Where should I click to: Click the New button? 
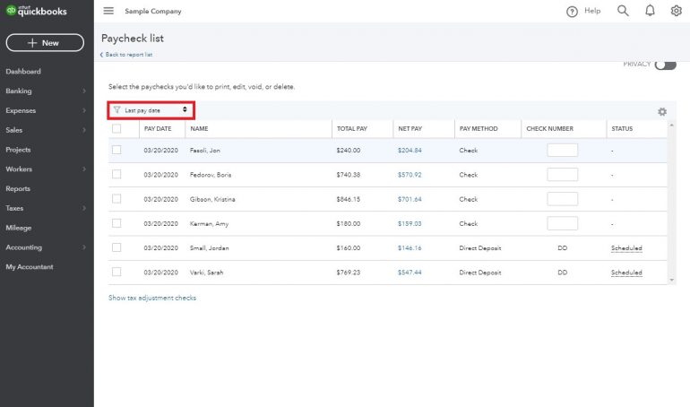click(x=45, y=43)
